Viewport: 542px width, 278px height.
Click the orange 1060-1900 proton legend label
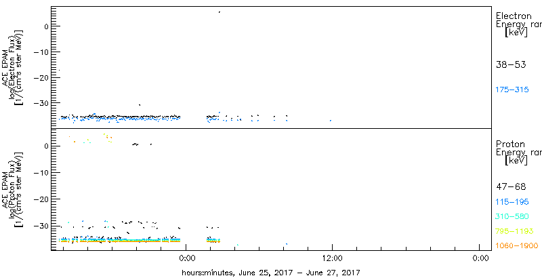point(517,246)
